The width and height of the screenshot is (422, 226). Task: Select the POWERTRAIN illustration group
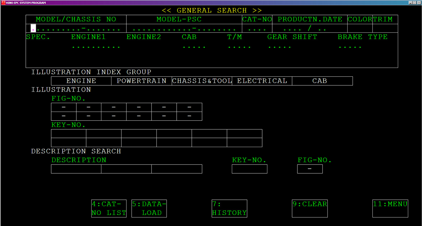tap(141, 81)
